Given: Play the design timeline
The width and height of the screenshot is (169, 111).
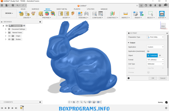Looking at the screenshot, I should (9, 108).
